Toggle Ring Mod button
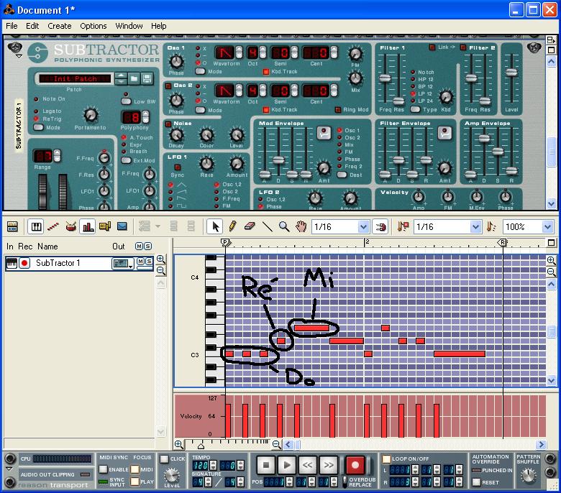 338,110
